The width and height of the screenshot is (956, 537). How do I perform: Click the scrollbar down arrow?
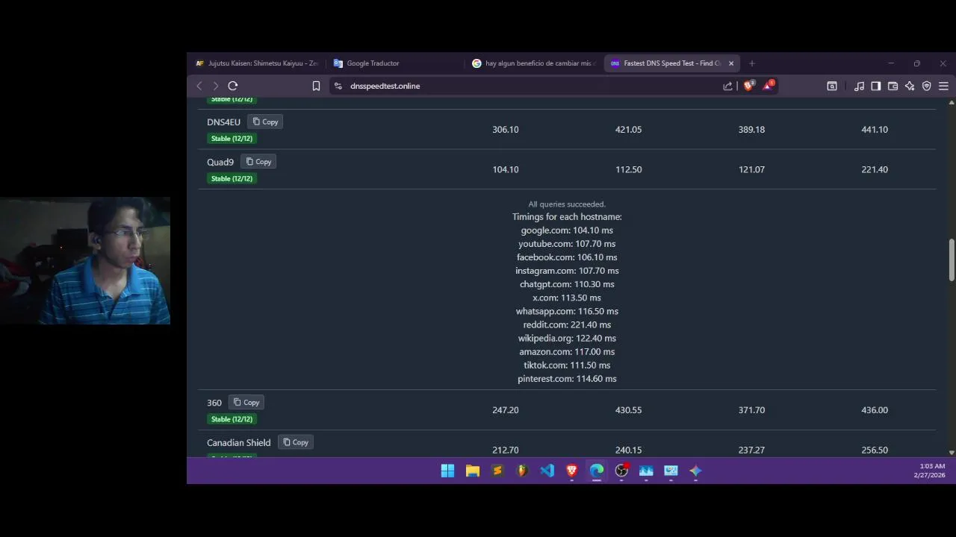(x=952, y=452)
